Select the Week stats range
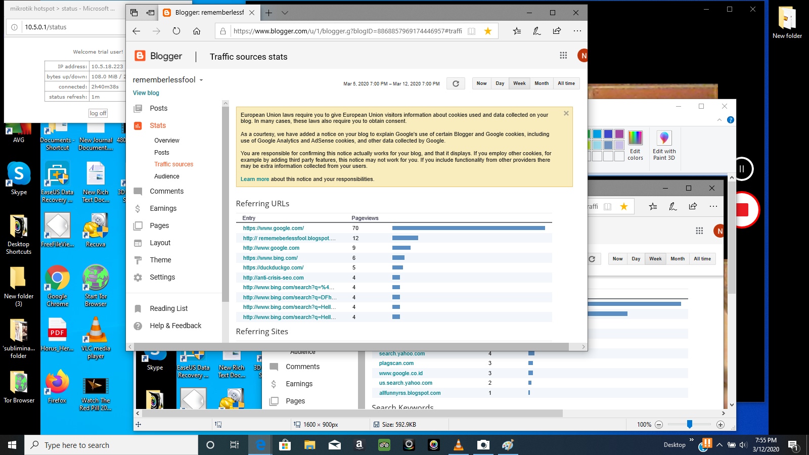This screenshot has width=809, height=455. click(519, 83)
